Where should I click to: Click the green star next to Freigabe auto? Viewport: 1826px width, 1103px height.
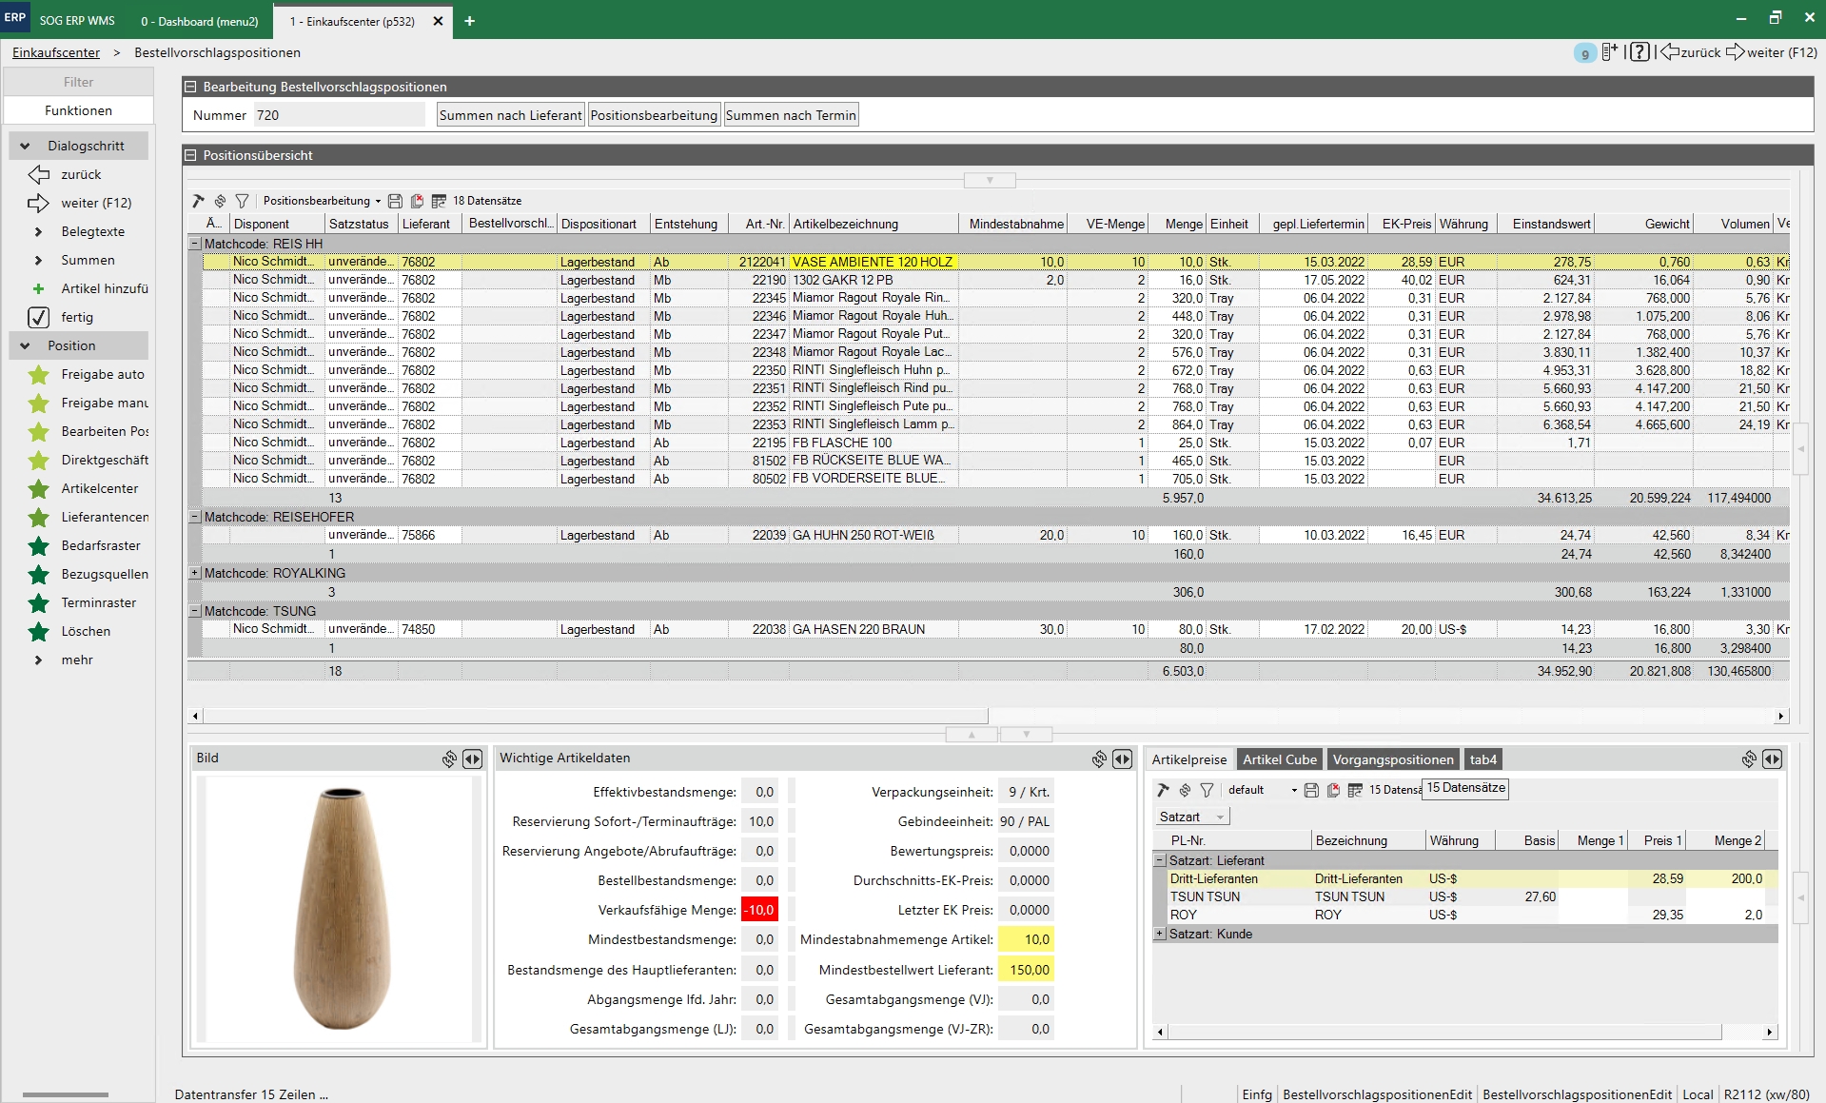pyautogui.click(x=38, y=375)
